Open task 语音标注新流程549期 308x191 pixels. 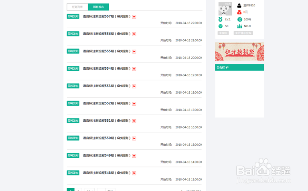tap(107, 155)
